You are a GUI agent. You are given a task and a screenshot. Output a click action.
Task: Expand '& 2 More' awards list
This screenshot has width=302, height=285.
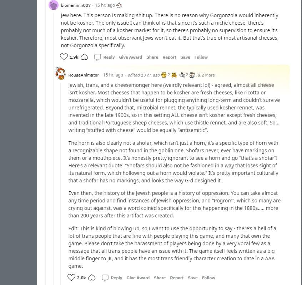point(206,75)
